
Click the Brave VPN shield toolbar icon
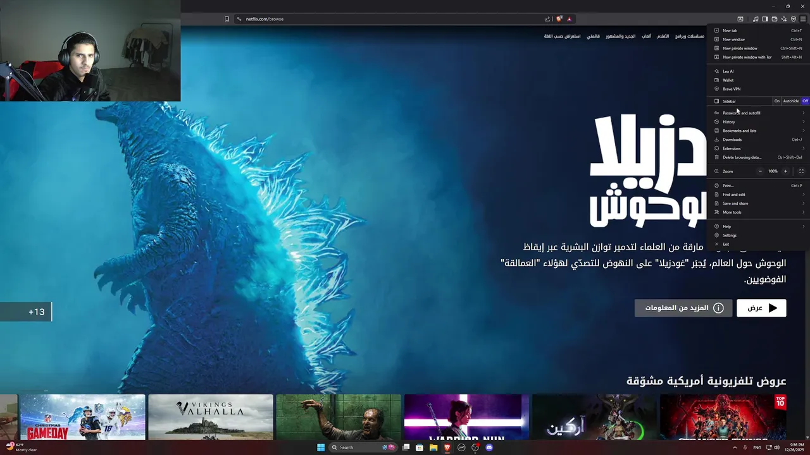pos(794,19)
